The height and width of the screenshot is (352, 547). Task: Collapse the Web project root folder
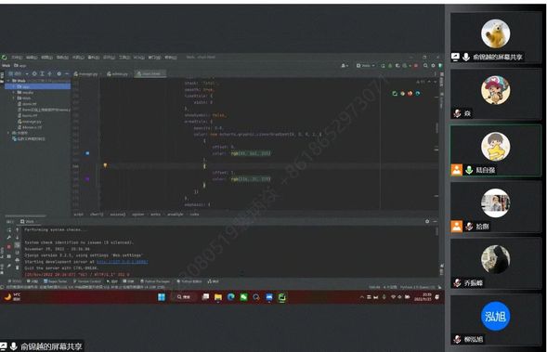(8, 81)
